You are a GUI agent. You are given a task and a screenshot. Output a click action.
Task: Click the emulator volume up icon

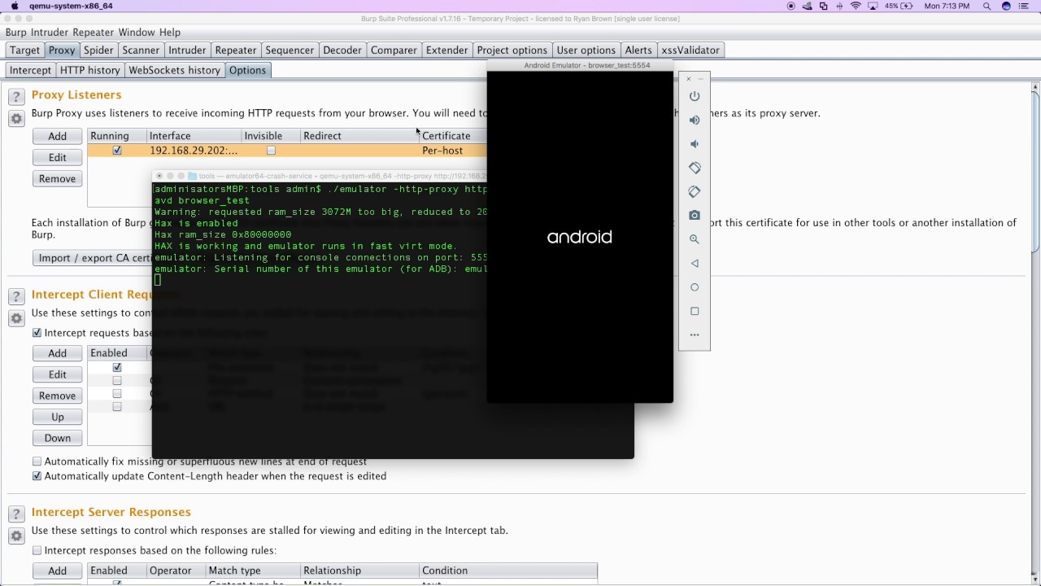click(695, 120)
